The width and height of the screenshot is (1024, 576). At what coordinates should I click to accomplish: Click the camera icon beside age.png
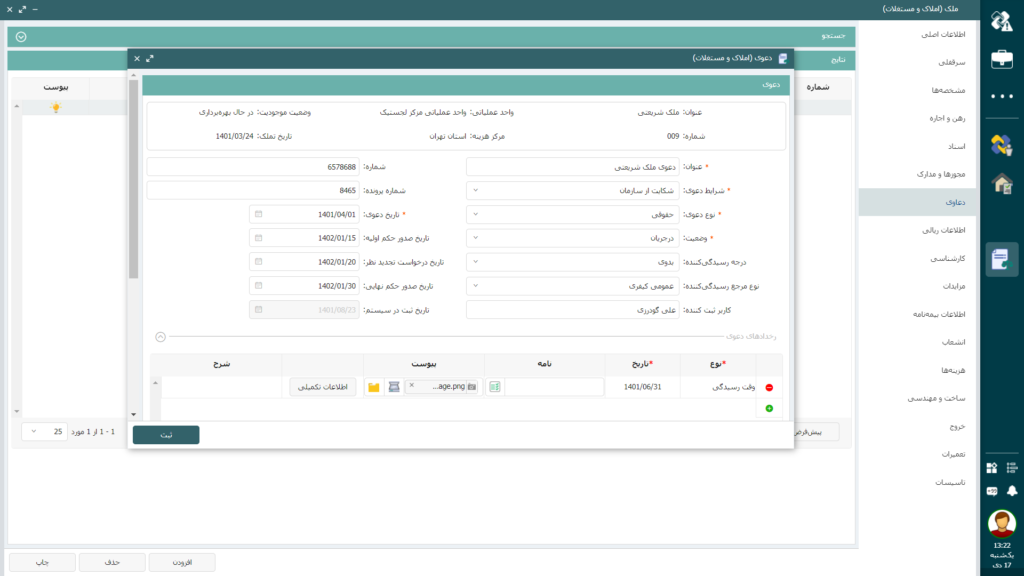pos(472,387)
